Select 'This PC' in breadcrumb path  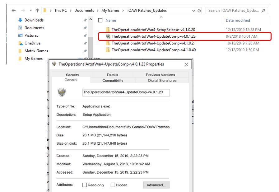coord(61,11)
